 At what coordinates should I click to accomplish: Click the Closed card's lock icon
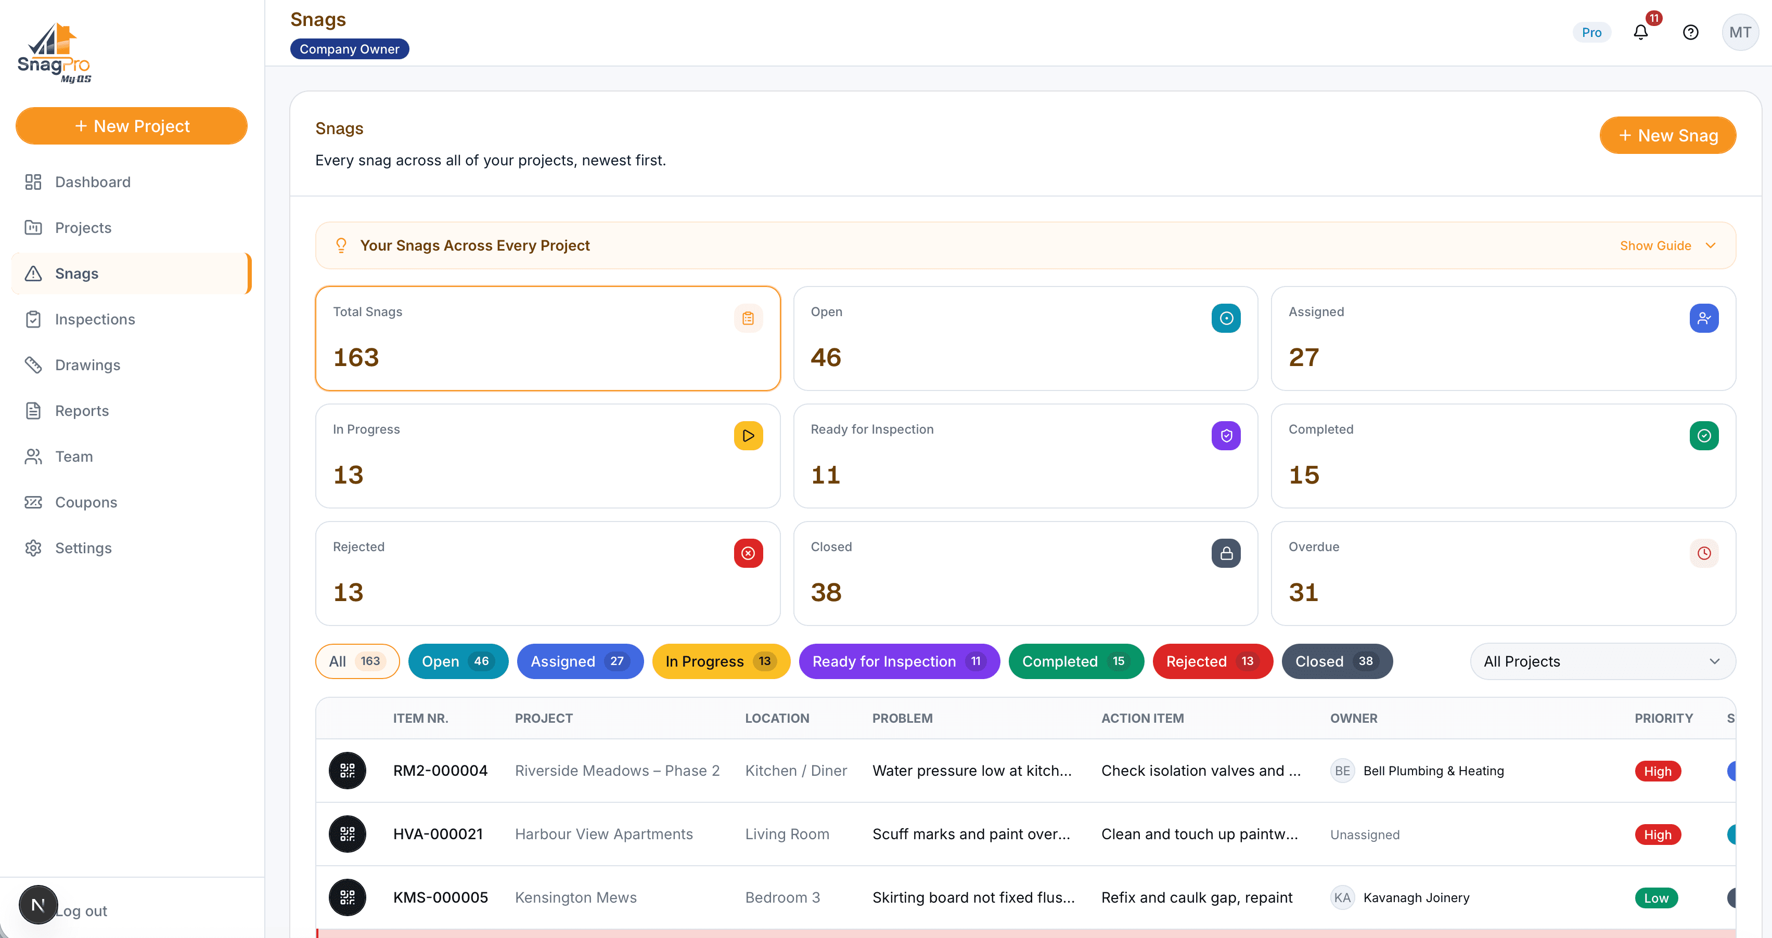[1226, 554]
